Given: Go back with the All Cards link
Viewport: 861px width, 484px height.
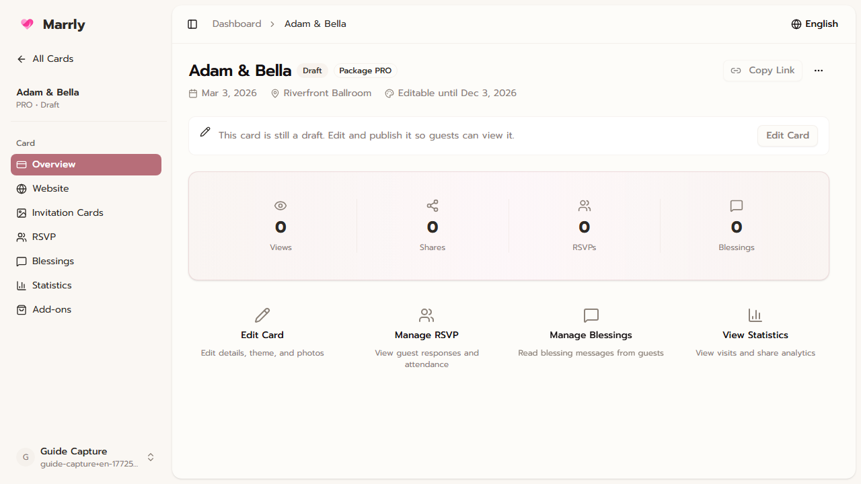Looking at the screenshot, I should pos(45,58).
